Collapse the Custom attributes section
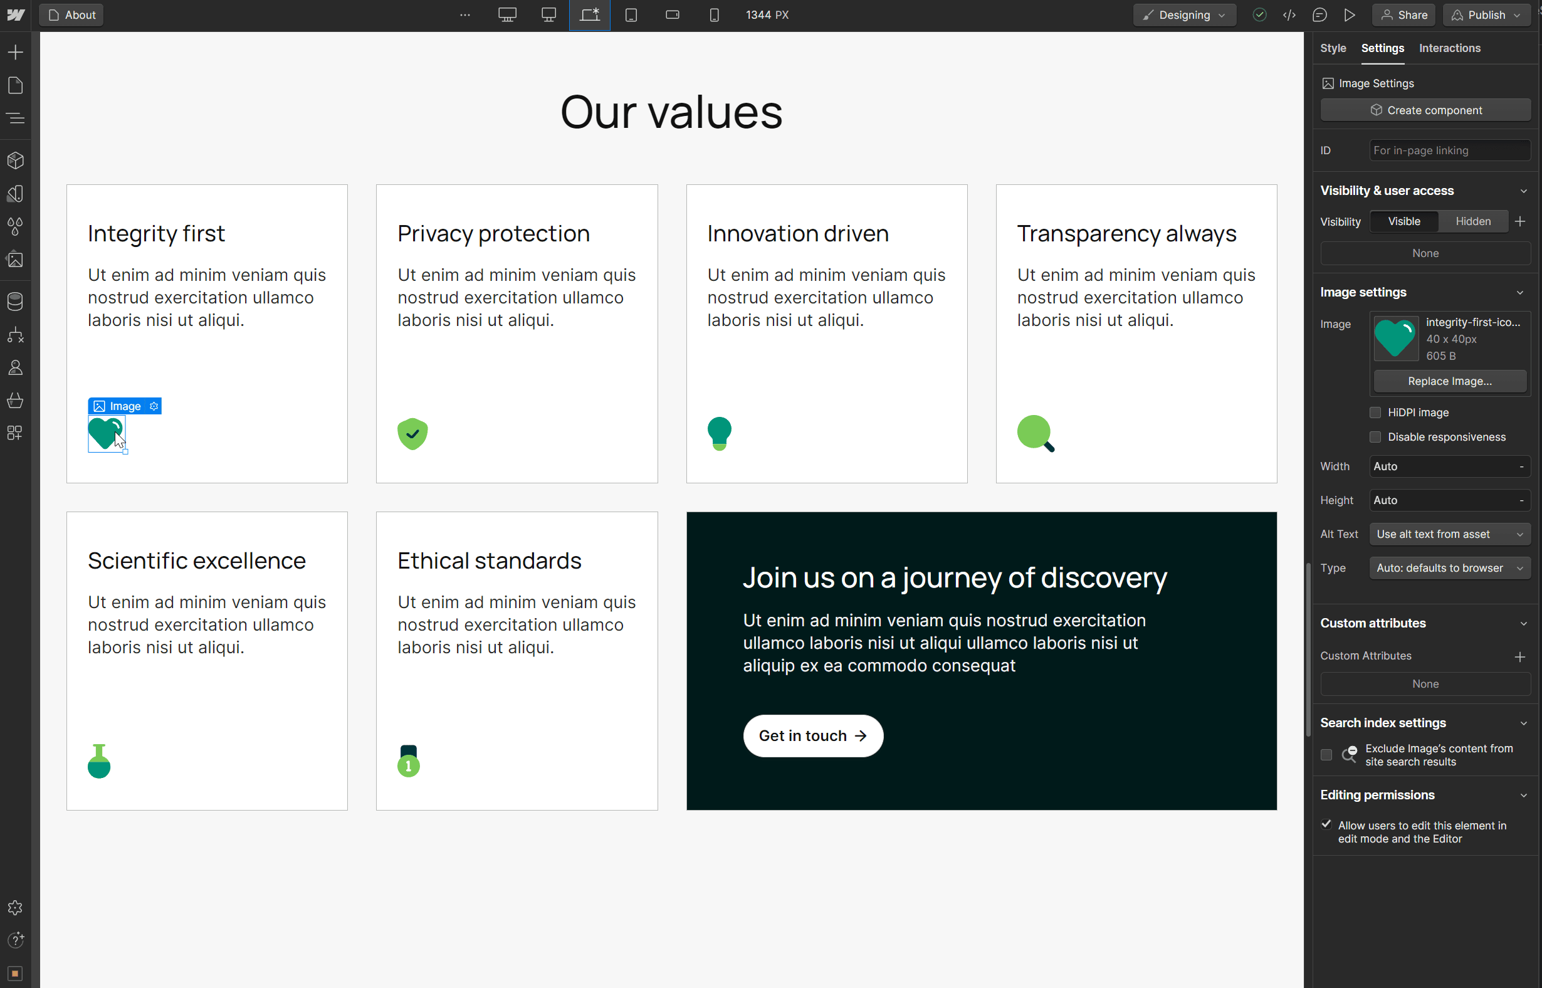Viewport: 1542px width, 988px height. coord(1523,624)
